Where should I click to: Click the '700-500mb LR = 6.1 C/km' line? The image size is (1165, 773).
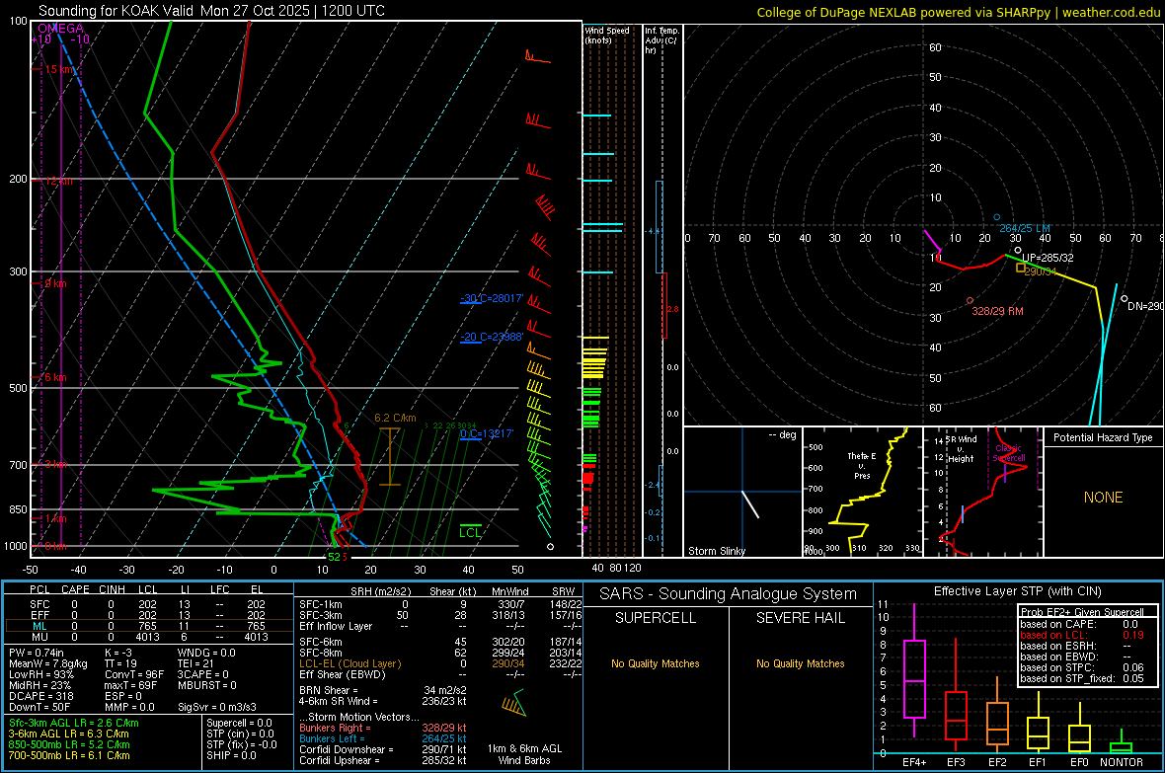coord(69,755)
